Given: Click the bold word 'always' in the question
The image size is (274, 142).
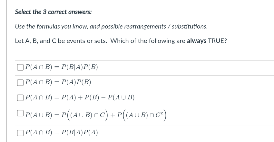Looking at the screenshot, I should (x=197, y=41).
